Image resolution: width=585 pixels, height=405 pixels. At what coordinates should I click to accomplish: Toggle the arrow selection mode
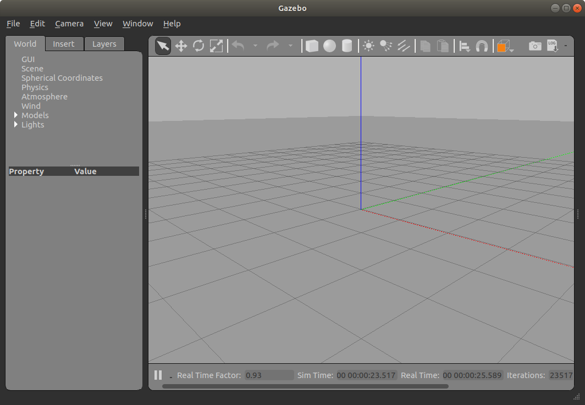point(163,46)
